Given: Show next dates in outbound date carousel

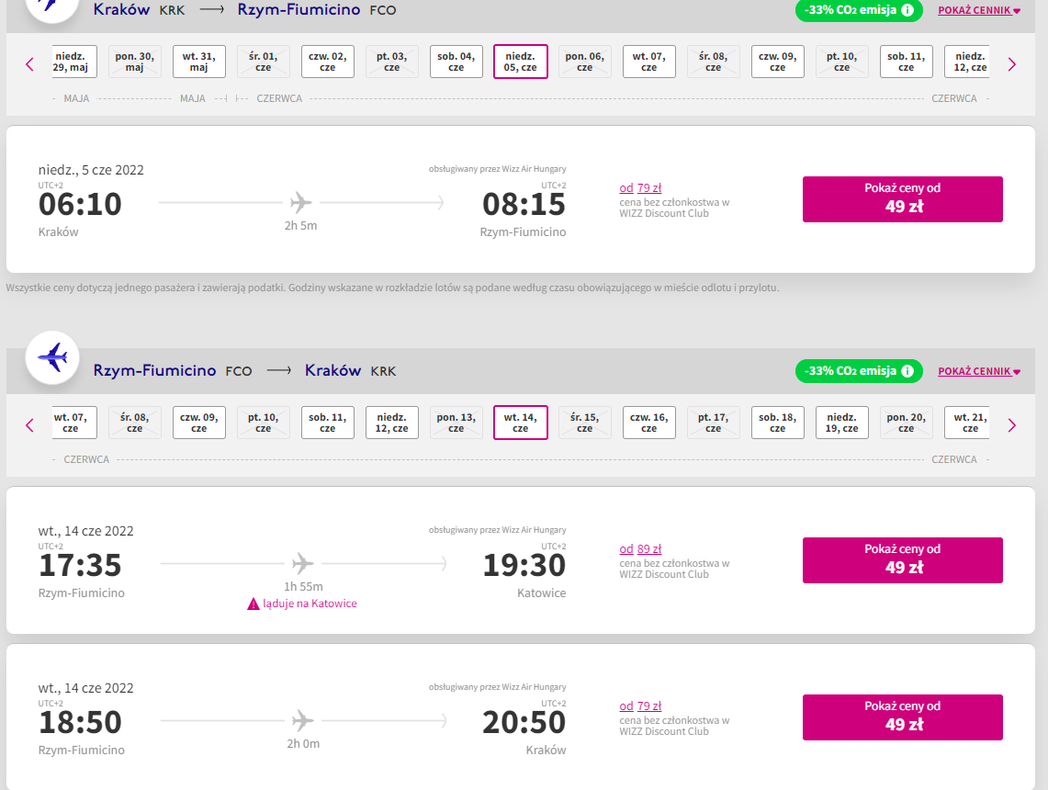Looking at the screenshot, I should click(1012, 64).
